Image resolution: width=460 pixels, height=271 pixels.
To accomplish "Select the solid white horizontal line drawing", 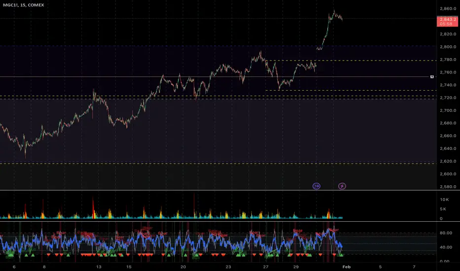I will pos(214,77).
